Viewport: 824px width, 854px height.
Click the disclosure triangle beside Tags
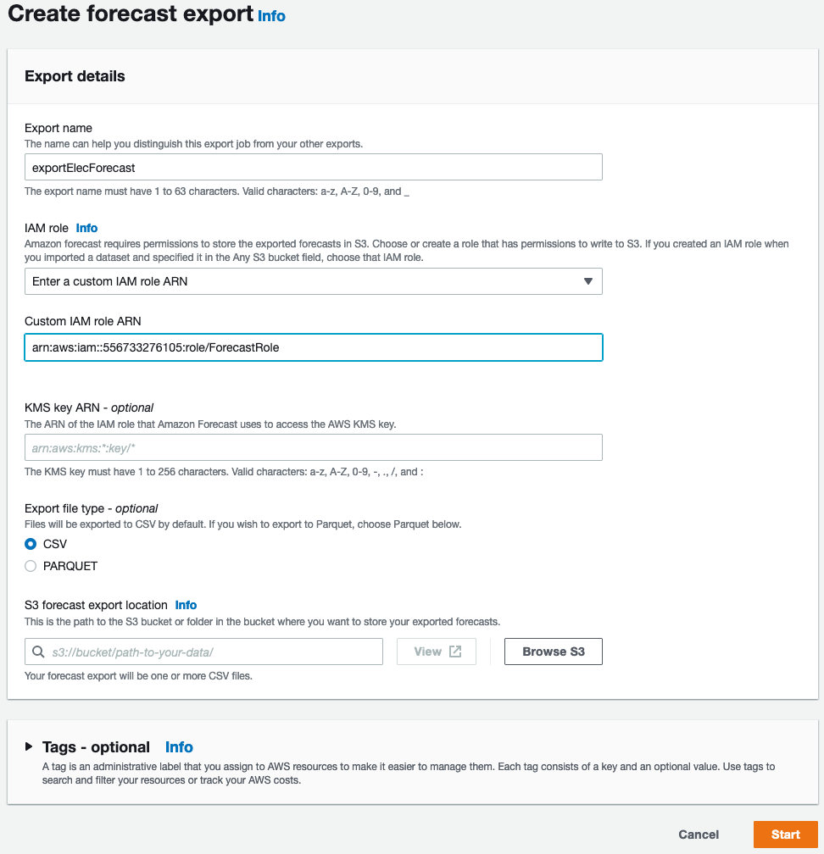pyautogui.click(x=28, y=747)
